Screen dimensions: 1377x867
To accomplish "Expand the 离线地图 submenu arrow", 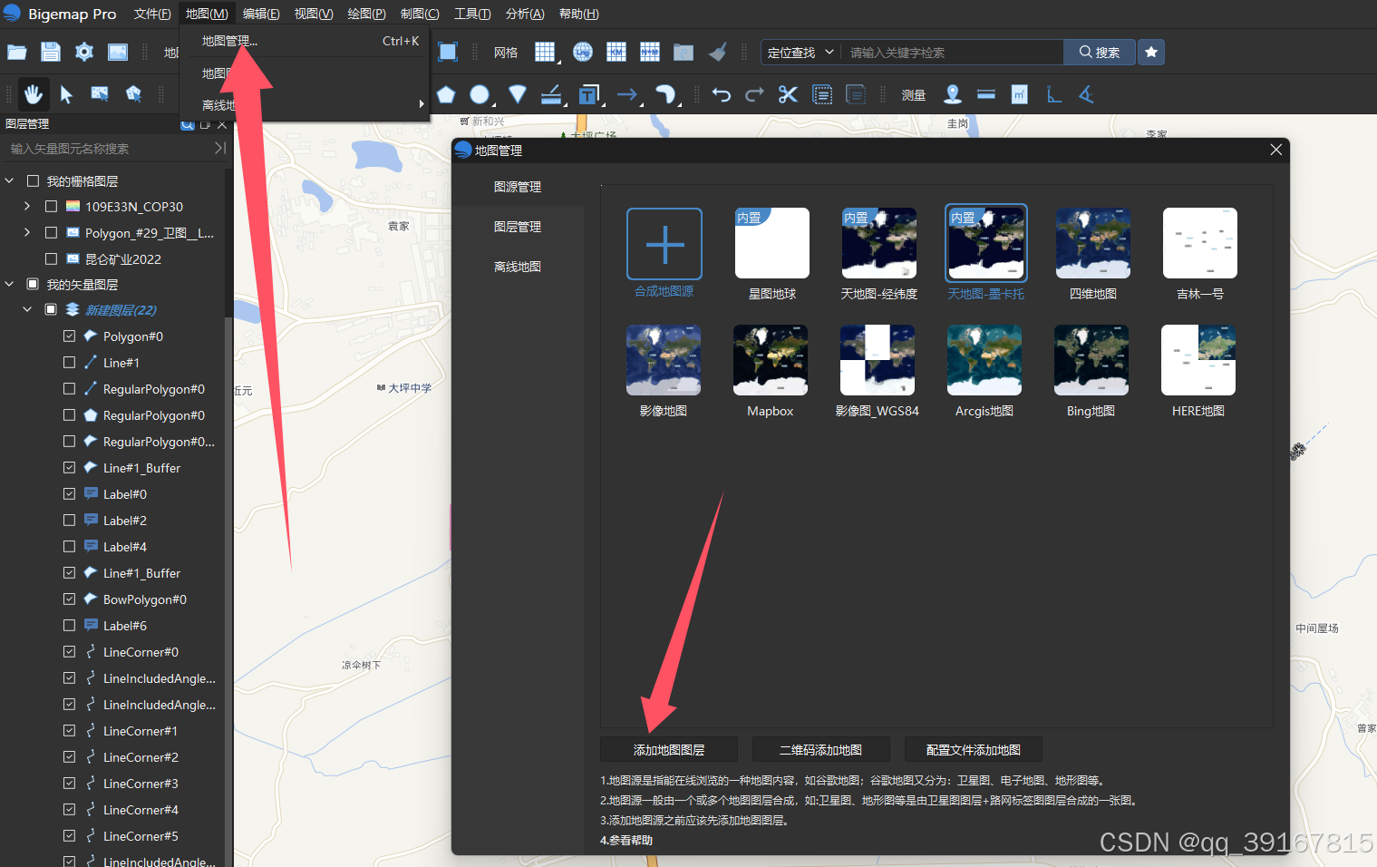I will click(x=422, y=104).
